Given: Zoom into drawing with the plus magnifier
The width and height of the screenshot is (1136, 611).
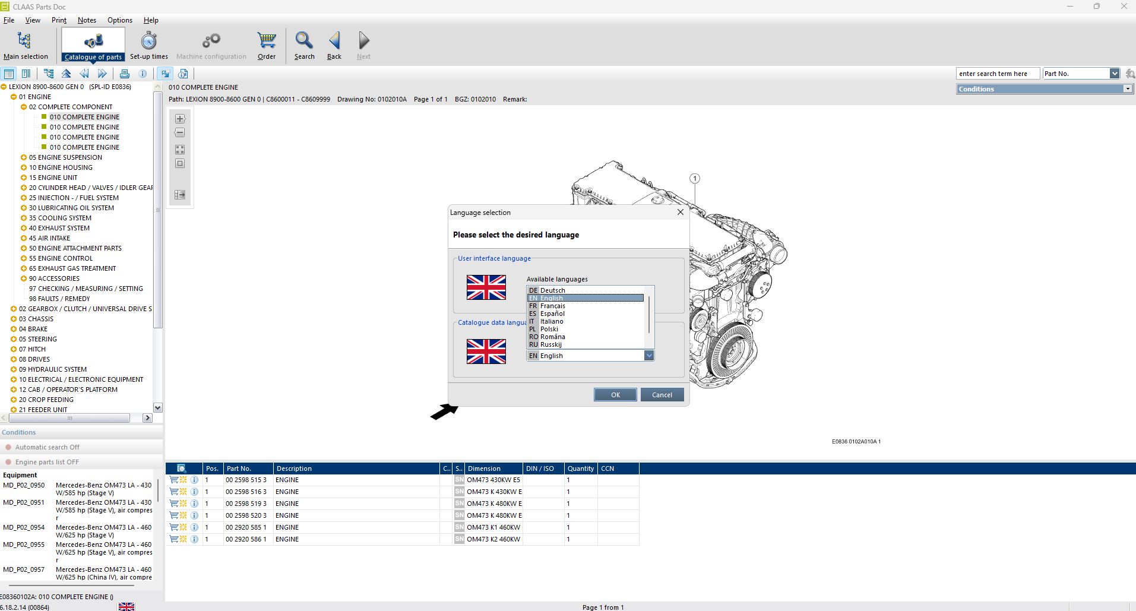Looking at the screenshot, I should pyautogui.click(x=179, y=118).
